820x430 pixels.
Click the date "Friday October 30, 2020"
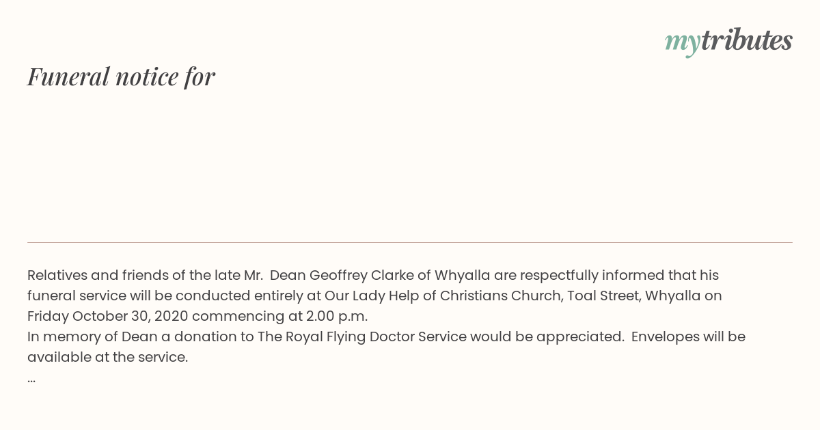(x=108, y=317)
